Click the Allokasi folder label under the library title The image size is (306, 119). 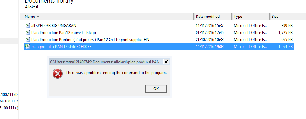(31, 7)
